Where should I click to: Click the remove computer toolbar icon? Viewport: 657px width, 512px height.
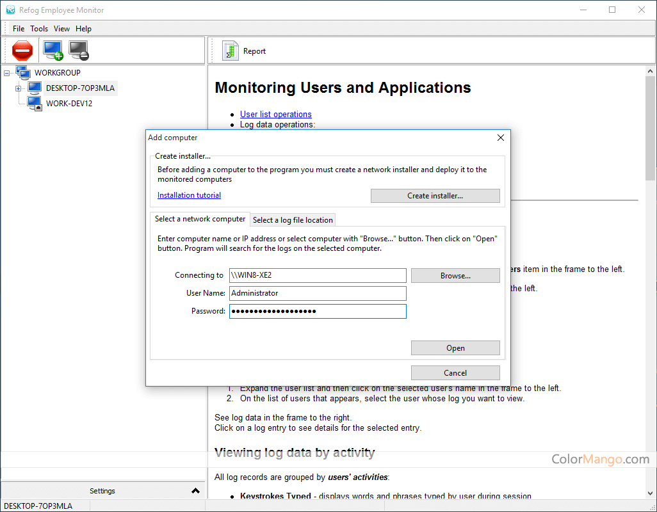tap(79, 50)
